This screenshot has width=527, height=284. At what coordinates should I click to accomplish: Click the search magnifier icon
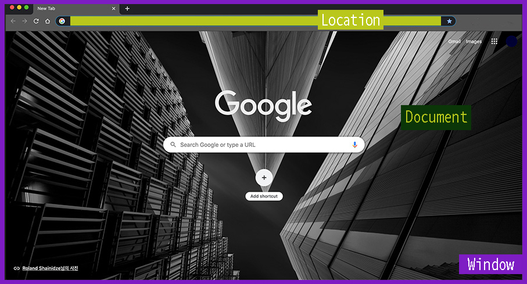(173, 145)
